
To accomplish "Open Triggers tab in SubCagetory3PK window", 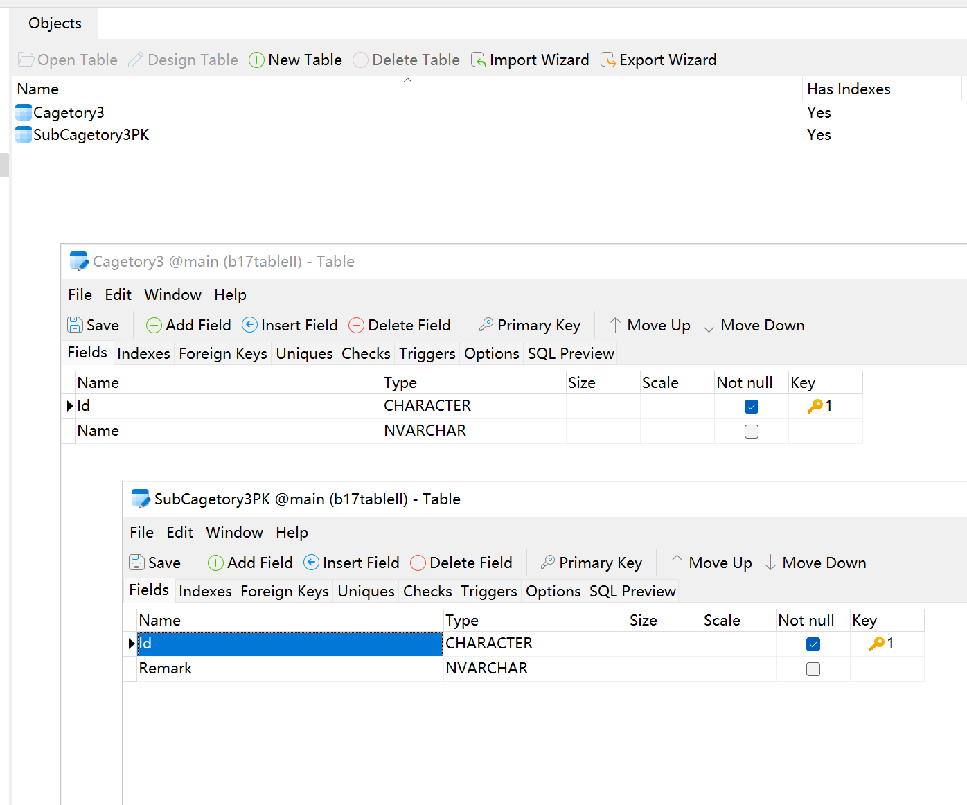I will [x=488, y=592].
